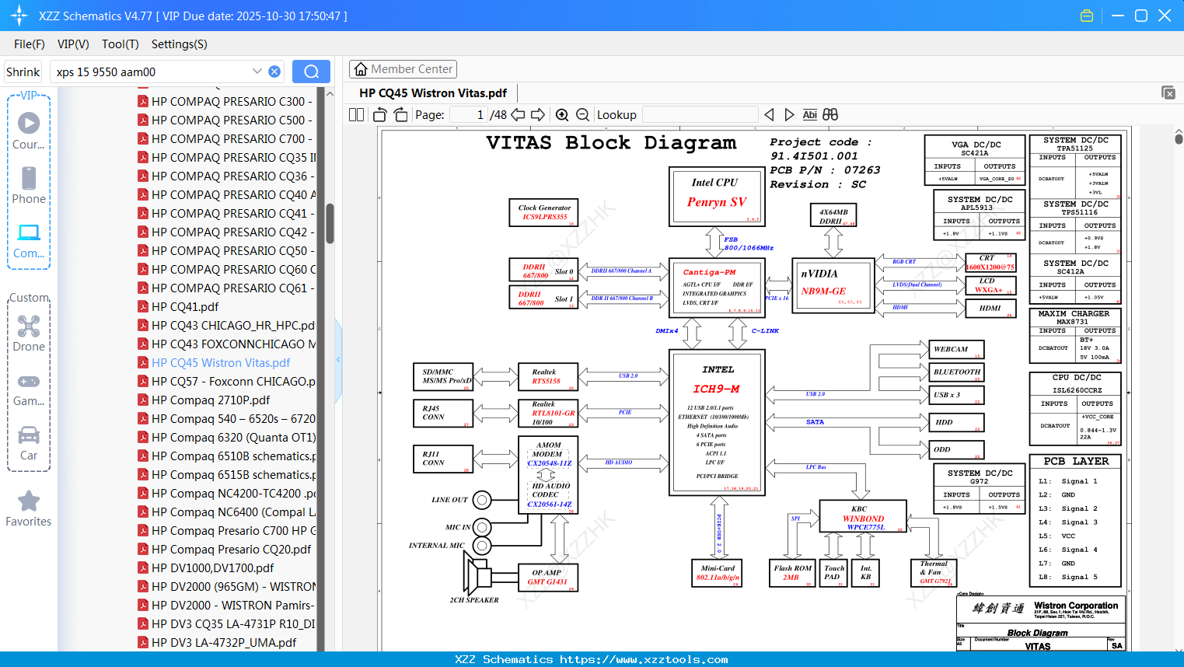Click the magnifier search button
The image size is (1184, 667).
click(311, 72)
